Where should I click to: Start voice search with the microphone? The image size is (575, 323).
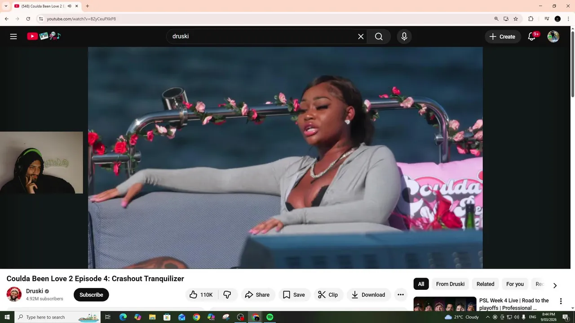click(x=404, y=36)
